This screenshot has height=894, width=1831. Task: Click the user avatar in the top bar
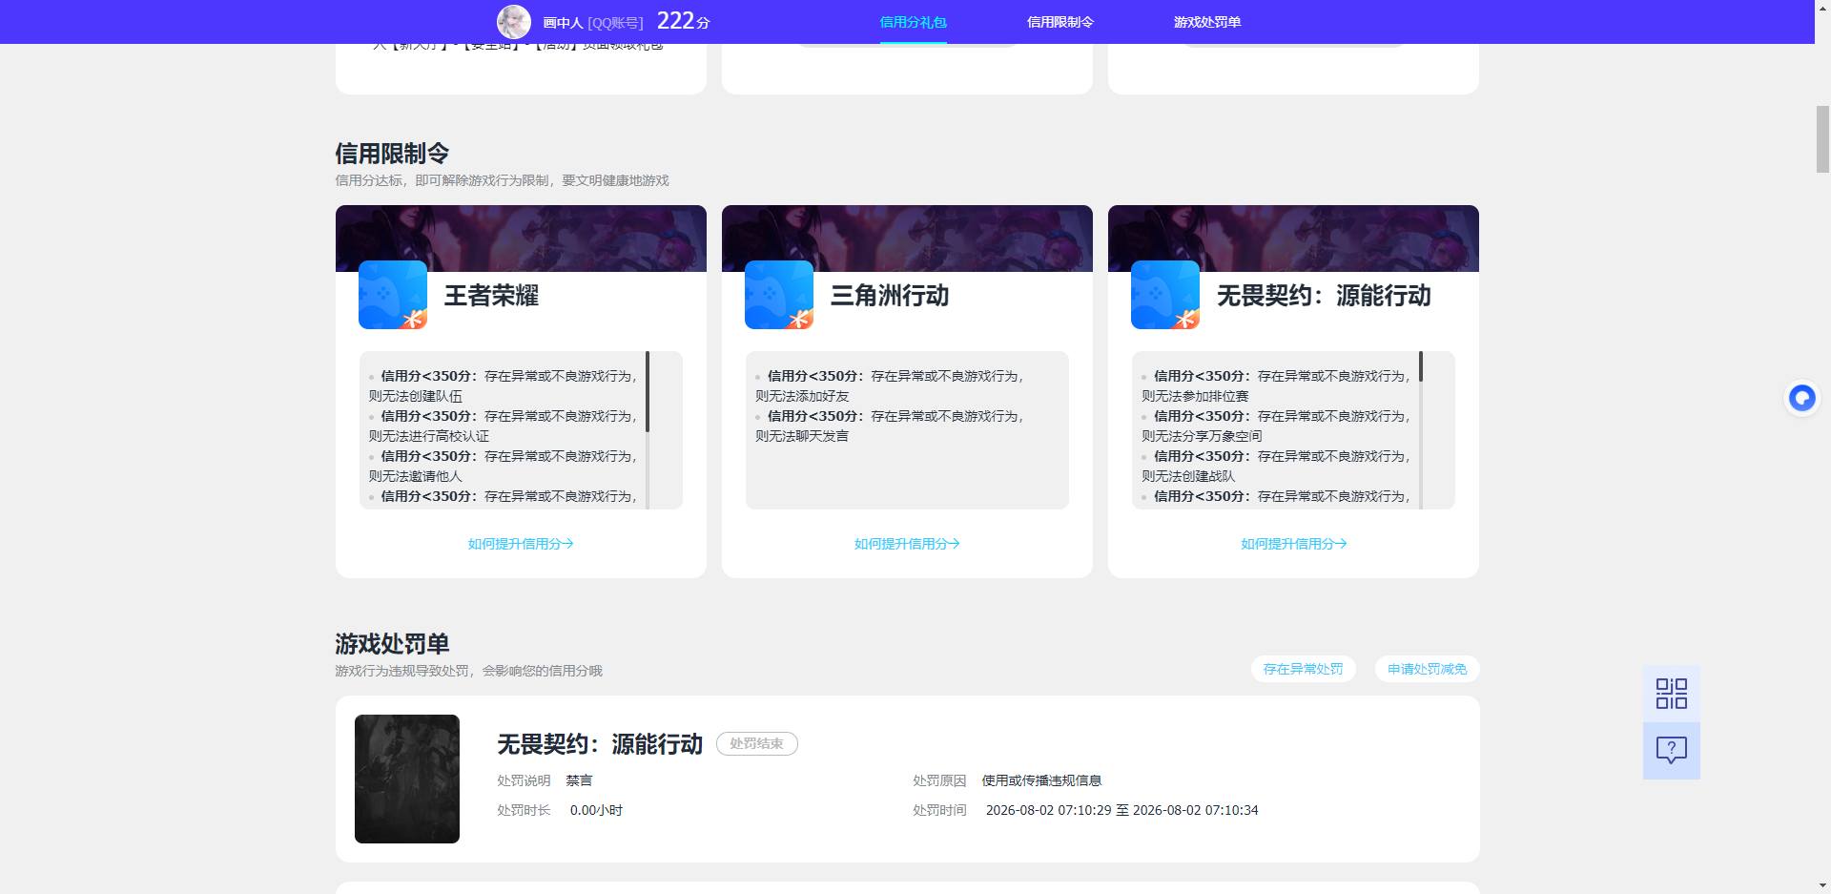click(x=513, y=22)
